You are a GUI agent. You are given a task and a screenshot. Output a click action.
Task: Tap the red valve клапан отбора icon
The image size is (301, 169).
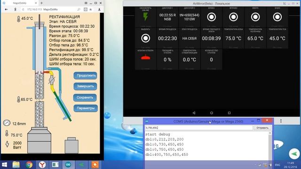145,57
